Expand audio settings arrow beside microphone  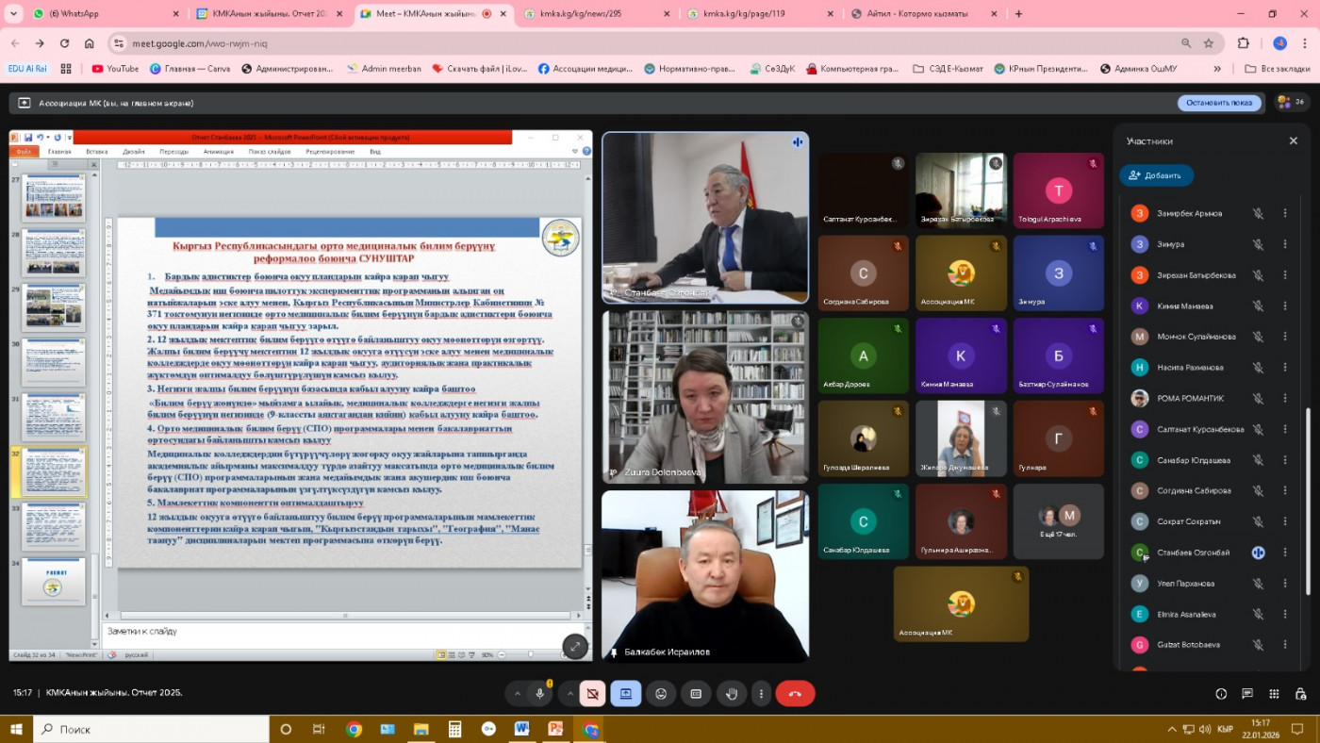(517, 694)
